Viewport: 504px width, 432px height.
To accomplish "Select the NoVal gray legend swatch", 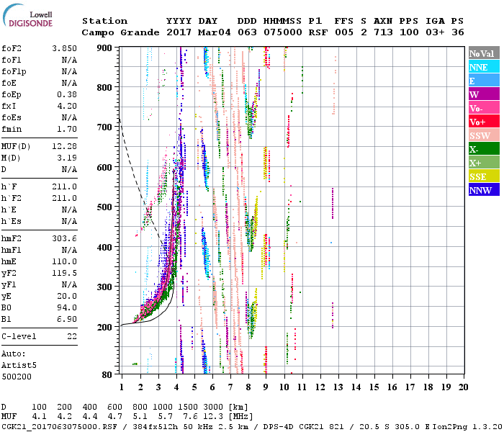I will (x=482, y=53).
